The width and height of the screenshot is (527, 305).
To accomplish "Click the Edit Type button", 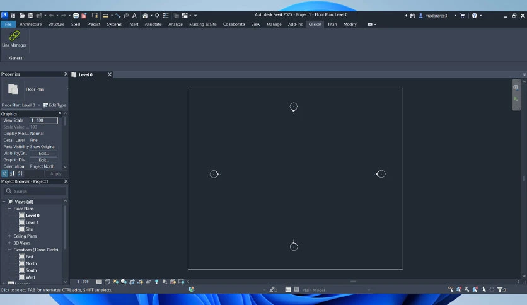I will click(x=54, y=105).
